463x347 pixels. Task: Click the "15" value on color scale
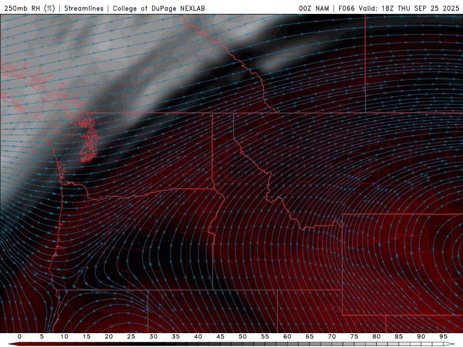[86, 337]
